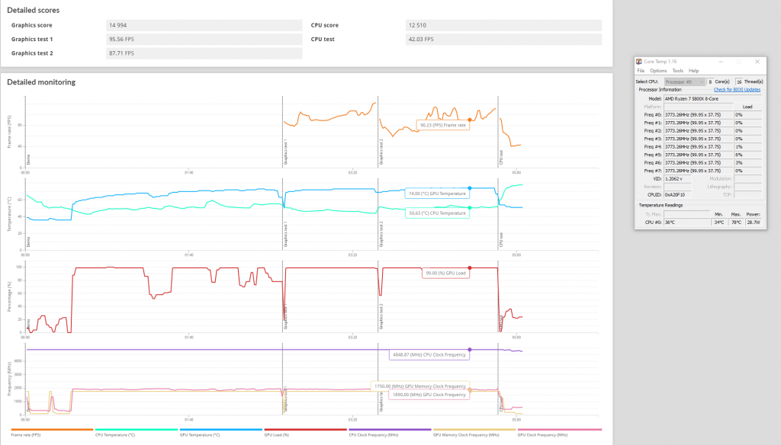Click the orange frame rate data point marker
Viewport: 781px width, 445px height.
[470, 120]
